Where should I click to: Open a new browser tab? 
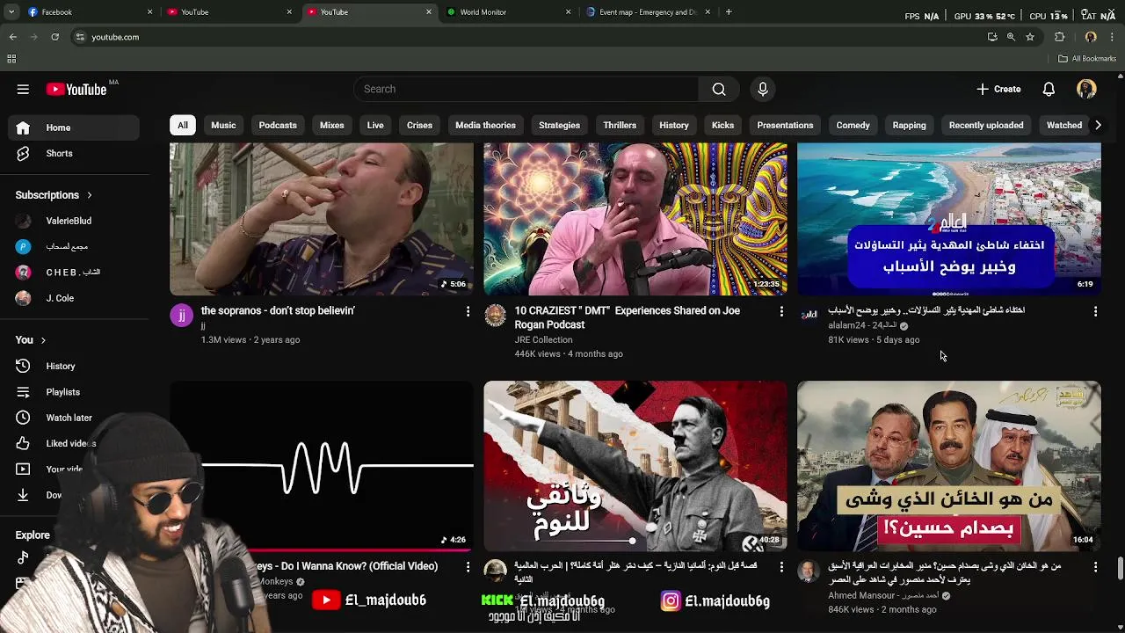click(729, 12)
